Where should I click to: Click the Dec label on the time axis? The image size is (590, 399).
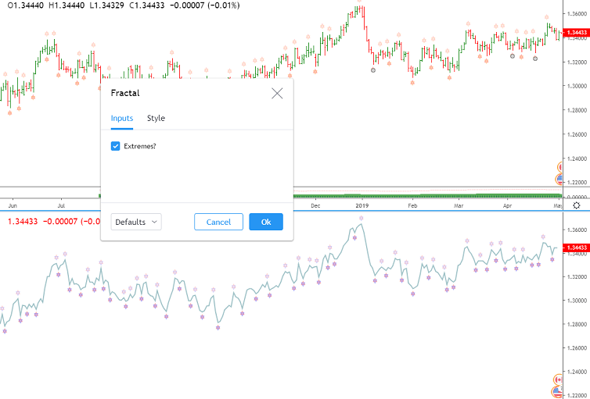[x=315, y=205]
